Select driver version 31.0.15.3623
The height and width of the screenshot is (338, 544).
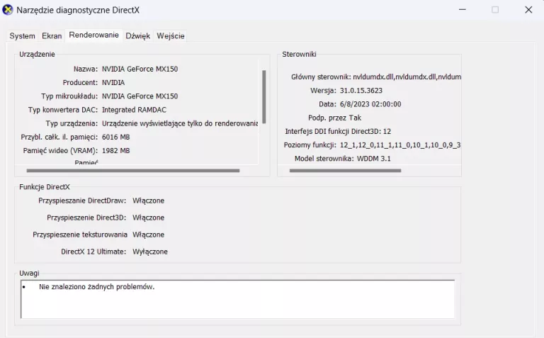coord(361,91)
